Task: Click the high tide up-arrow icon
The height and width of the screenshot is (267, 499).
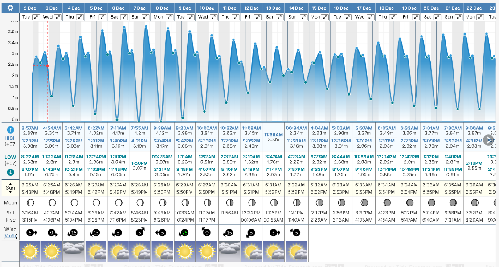Action: coord(11,130)
